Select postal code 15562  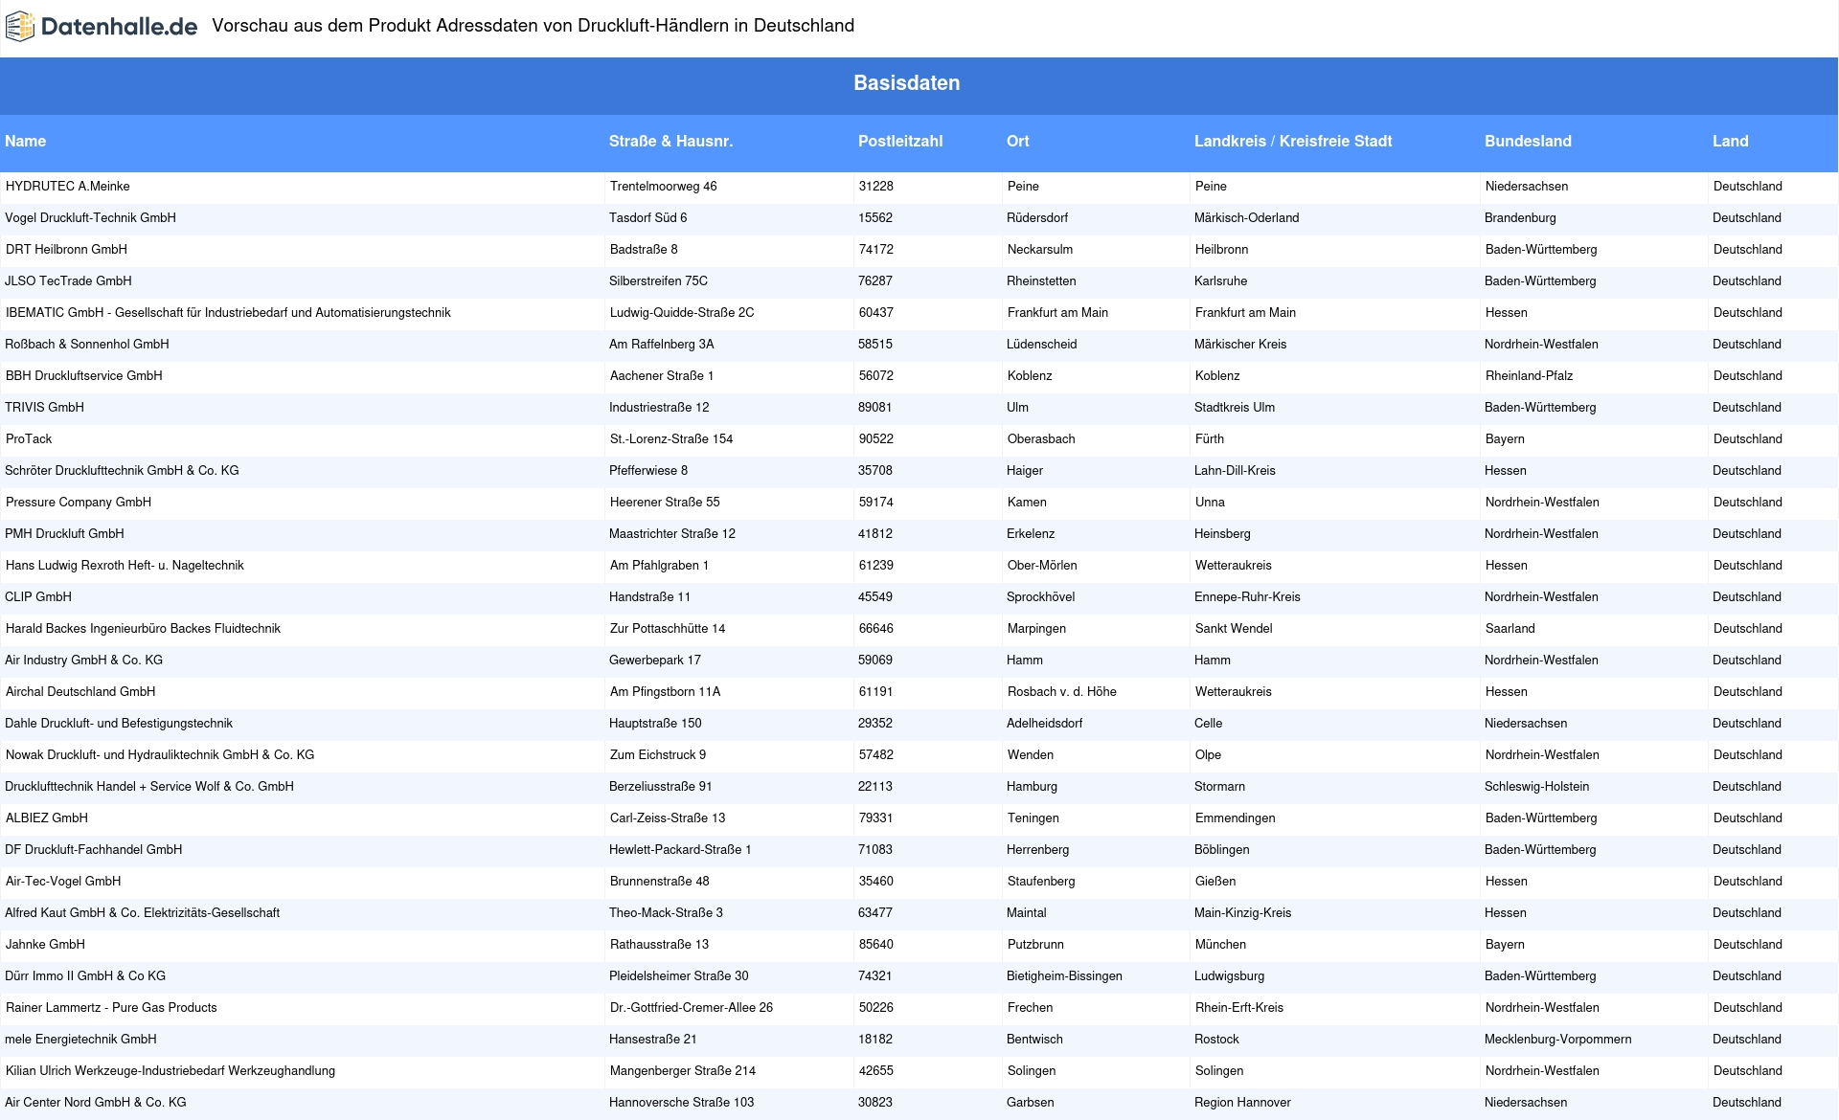point(875,218)
